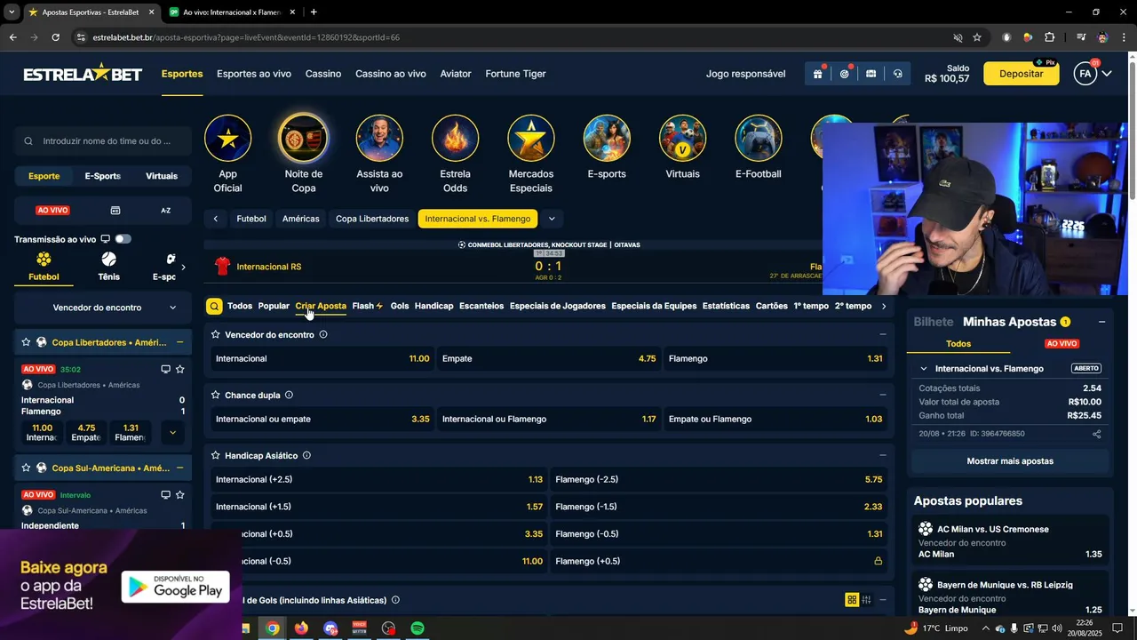Viewport: 1137px width, 640px height.
Task: Open the ticket coupon icon in header
Action: pos(871,74)
